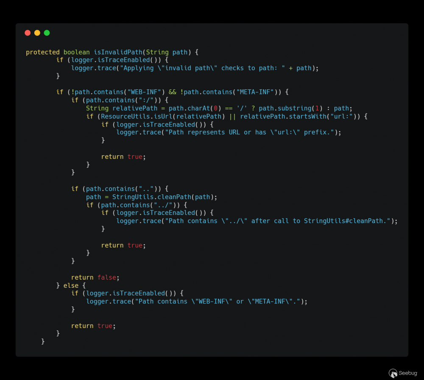The image size is (424, 380).
Task: Click the path.contains(":/") condition
Action: [x=122, y=100]
